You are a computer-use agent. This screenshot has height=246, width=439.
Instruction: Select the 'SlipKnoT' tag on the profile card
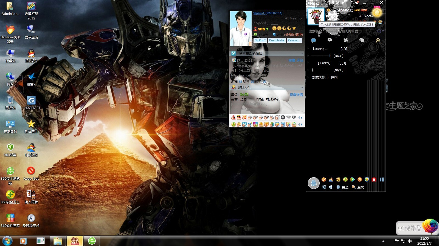[x=260, y=40]
